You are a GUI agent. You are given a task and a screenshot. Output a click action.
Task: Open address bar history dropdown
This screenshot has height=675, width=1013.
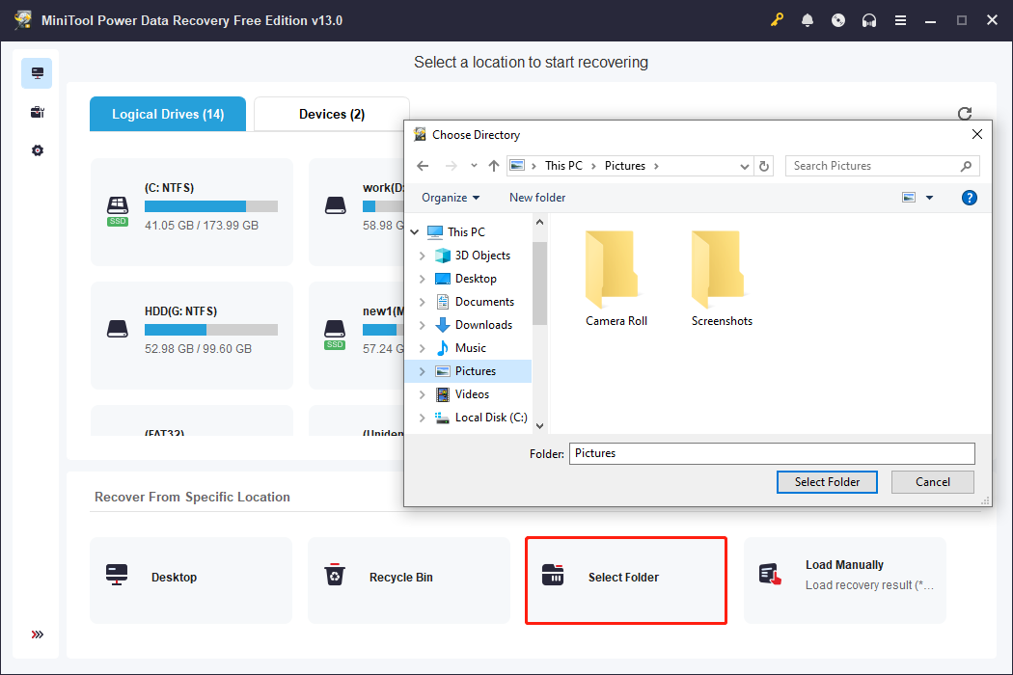point(744,166)
